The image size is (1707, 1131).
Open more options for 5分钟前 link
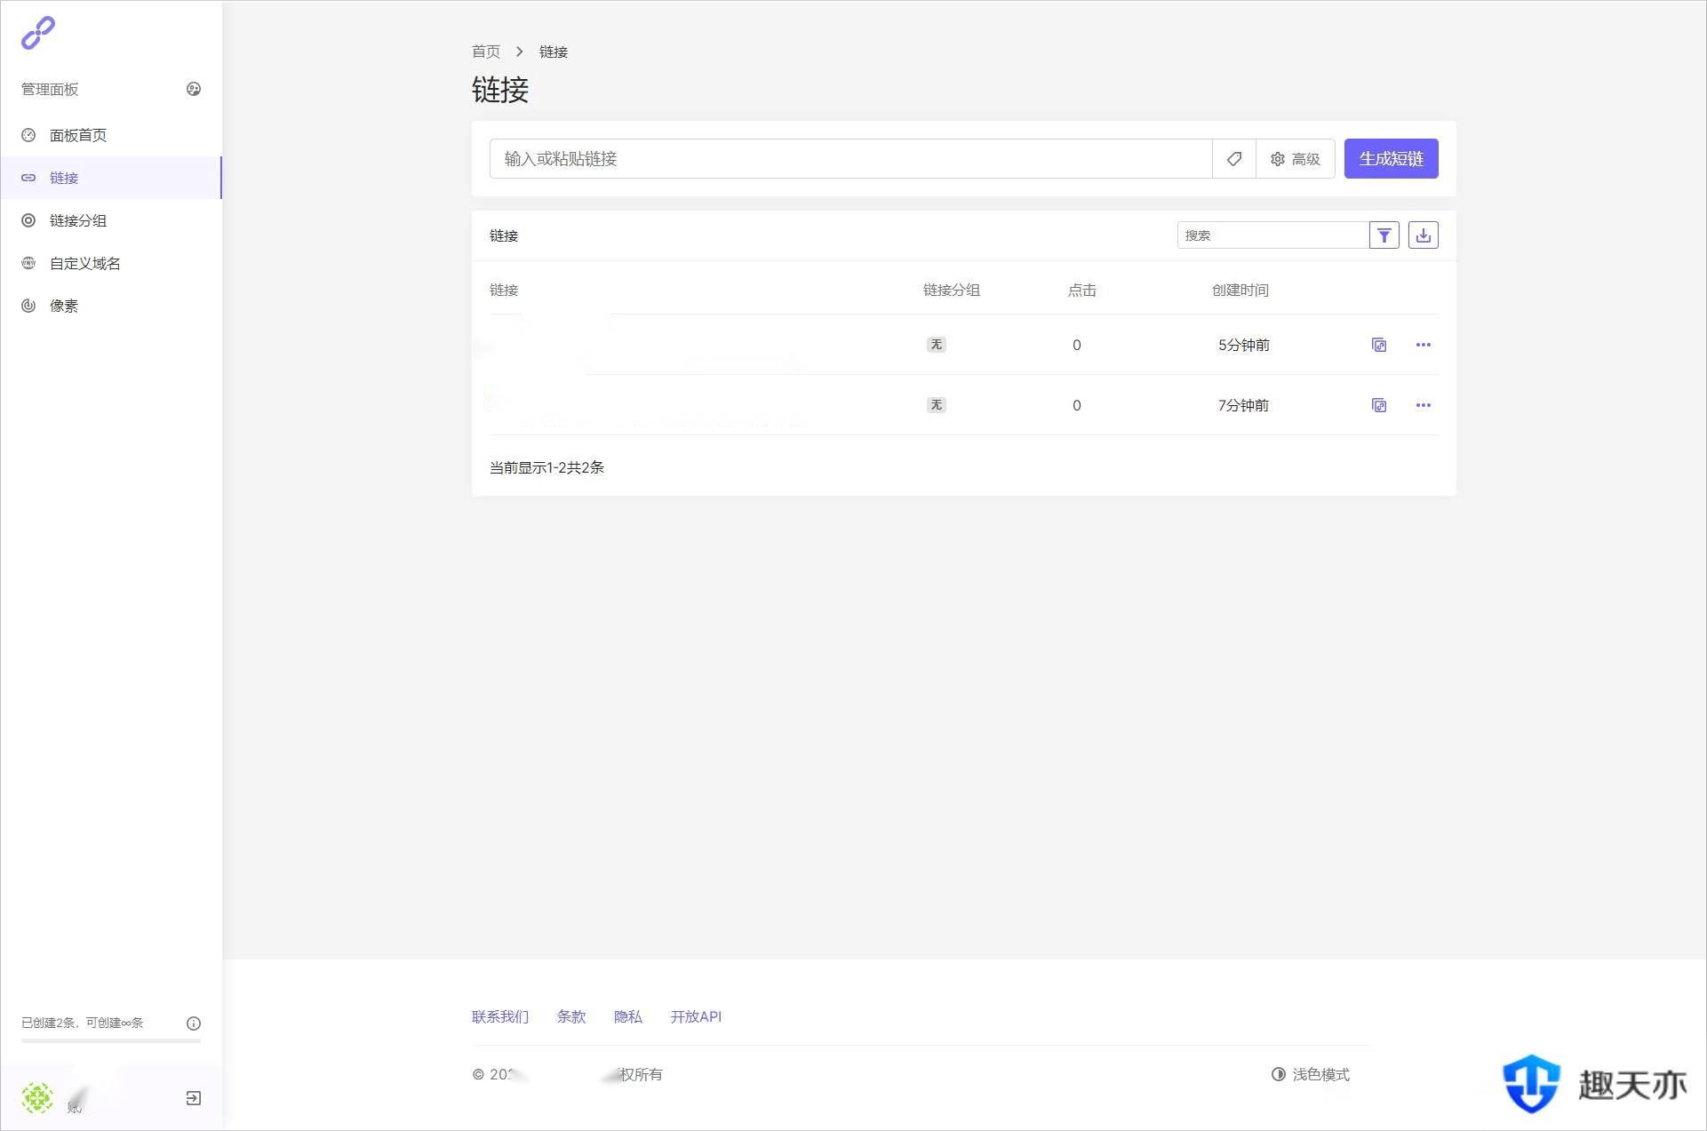(x=1423, y=345)
